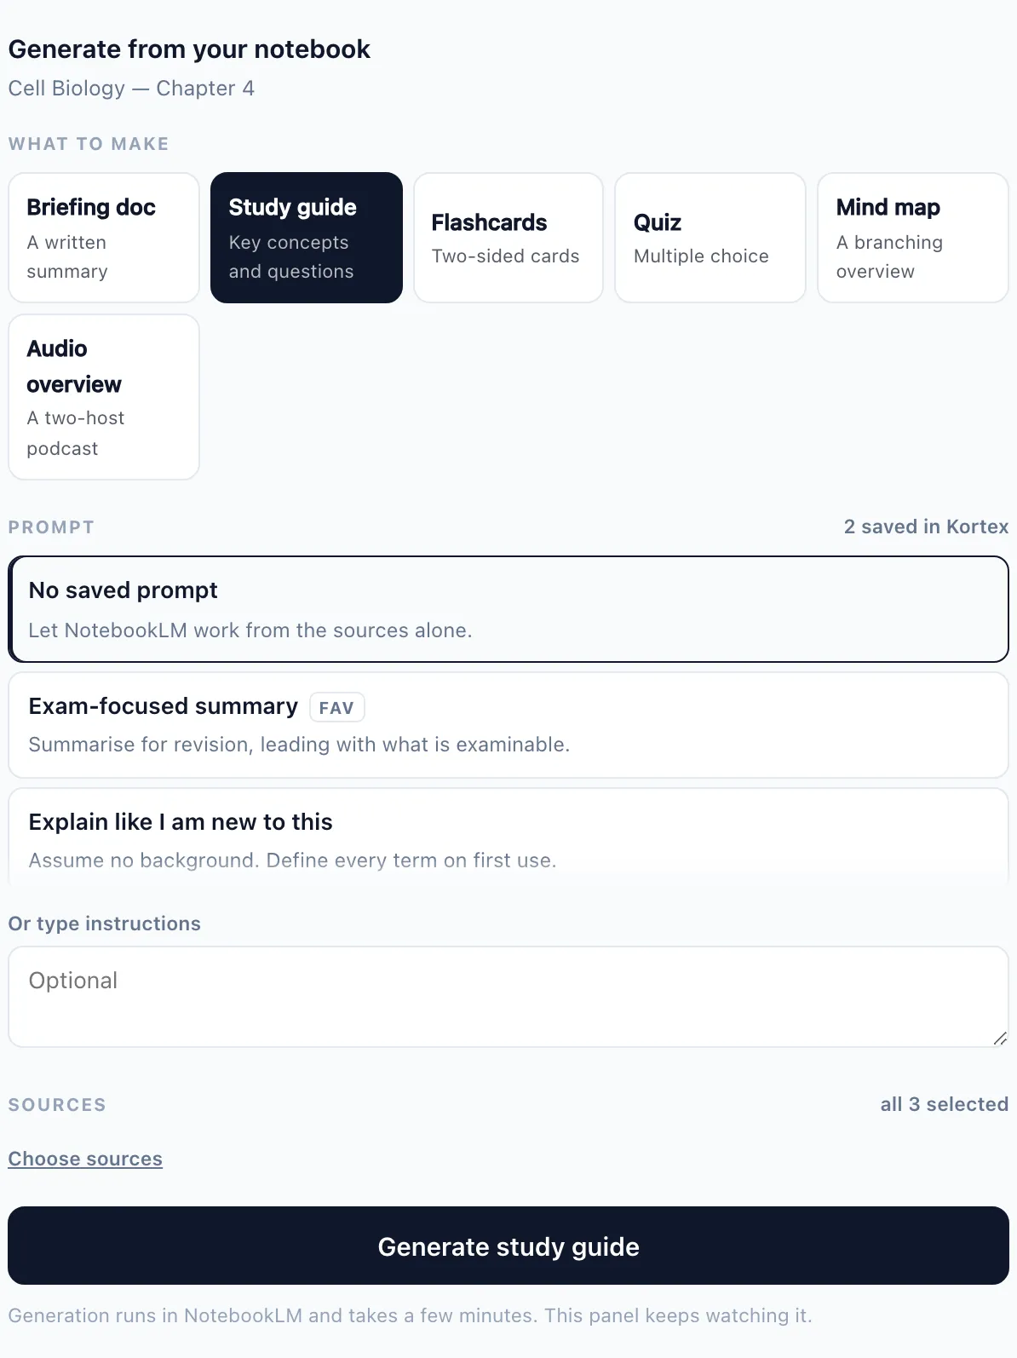This screenshot has width=1017, height=1358.
Task: Select the No saved prompt option
Action: 508,609
